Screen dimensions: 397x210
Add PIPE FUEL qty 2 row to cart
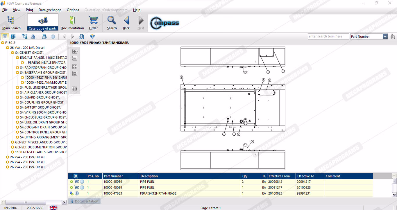77,182
